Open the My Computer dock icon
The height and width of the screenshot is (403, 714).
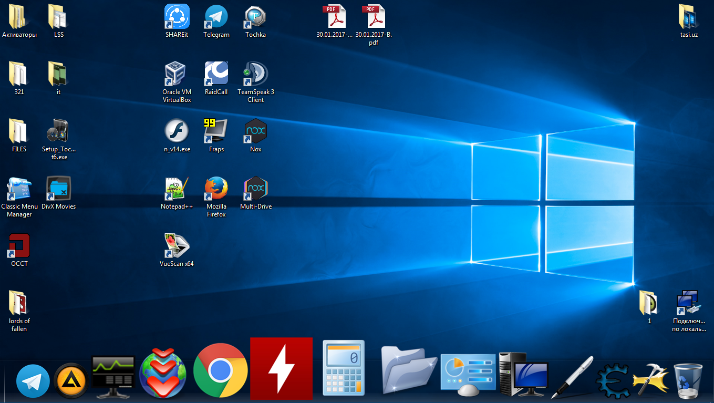pyautogui.click(x=523, y=374)
